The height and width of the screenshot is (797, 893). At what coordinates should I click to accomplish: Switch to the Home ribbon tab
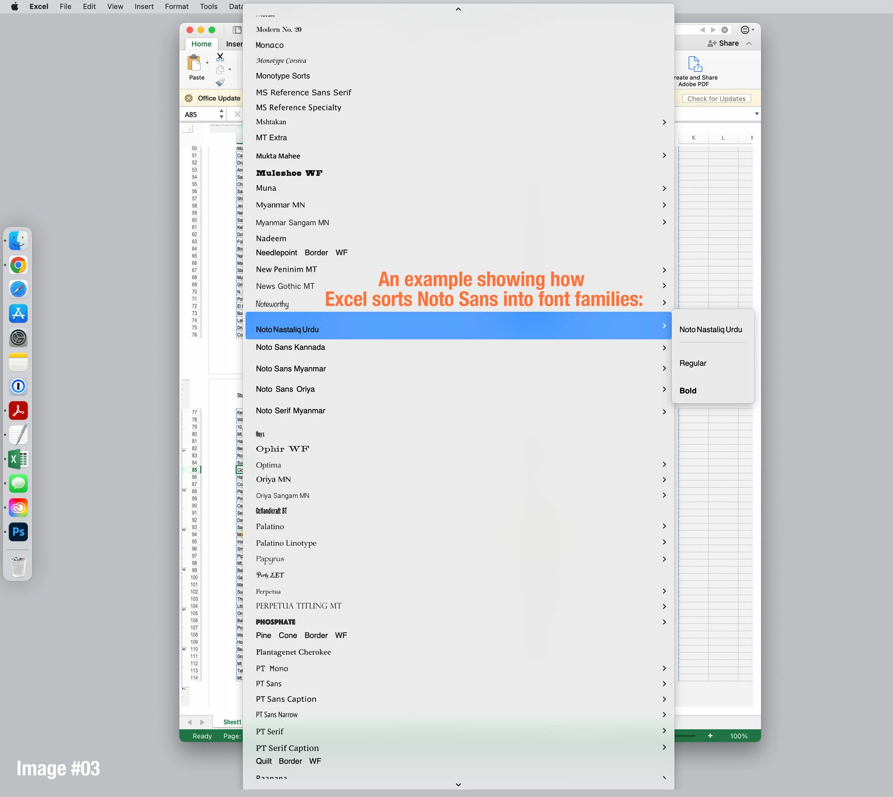point(201,44)
